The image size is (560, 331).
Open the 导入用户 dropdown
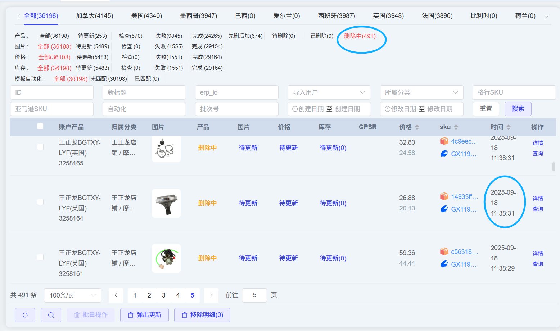329,92
